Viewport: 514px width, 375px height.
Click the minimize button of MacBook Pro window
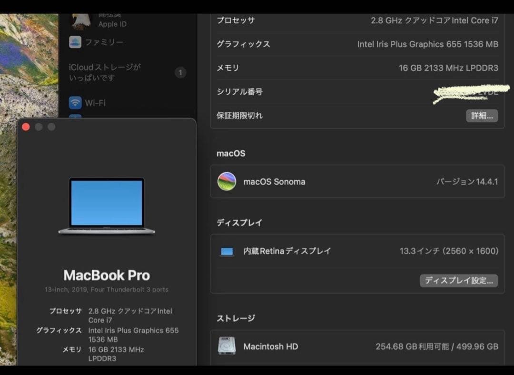pos(39,127)
